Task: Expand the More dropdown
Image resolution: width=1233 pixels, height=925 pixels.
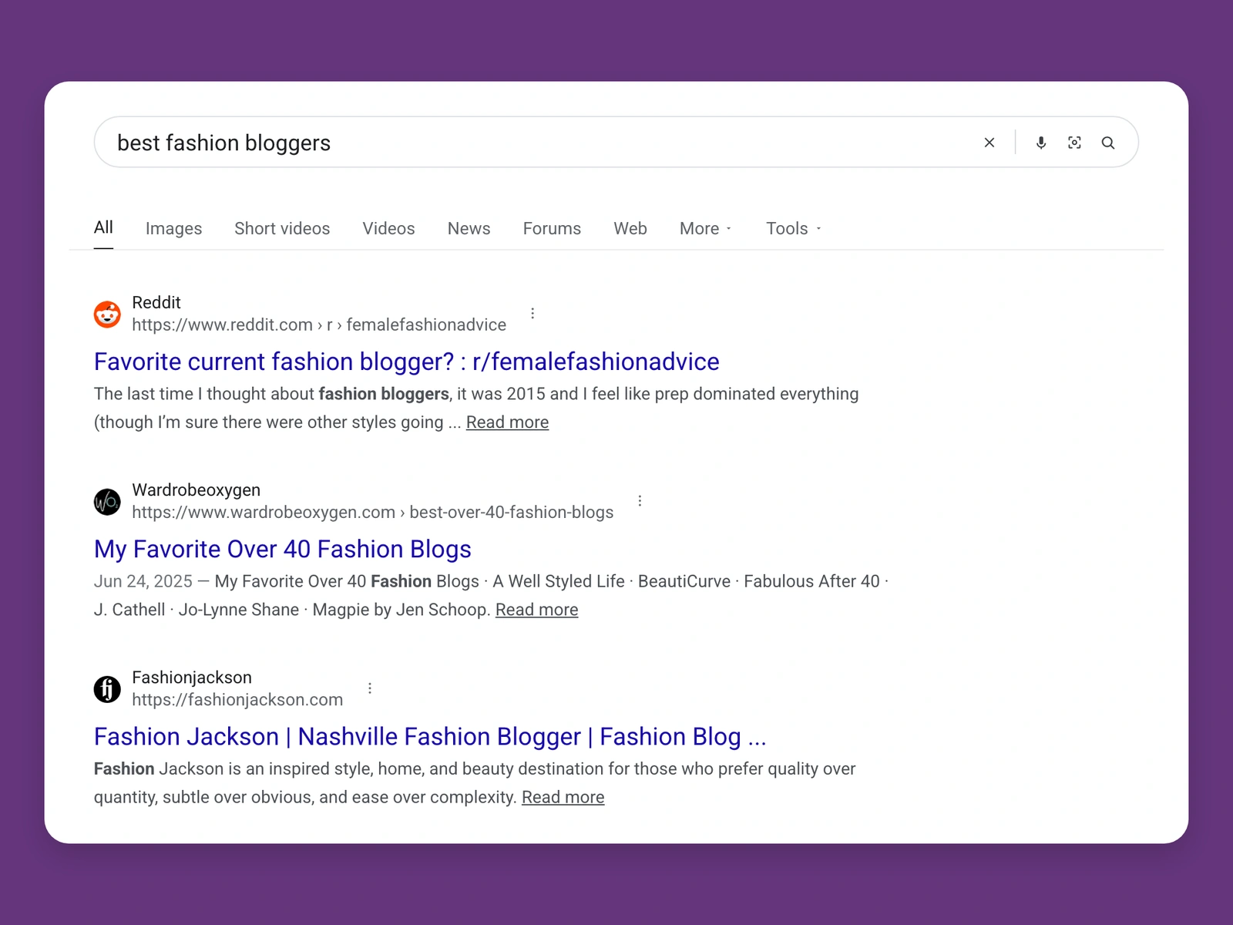Action: tap(705, 229)
